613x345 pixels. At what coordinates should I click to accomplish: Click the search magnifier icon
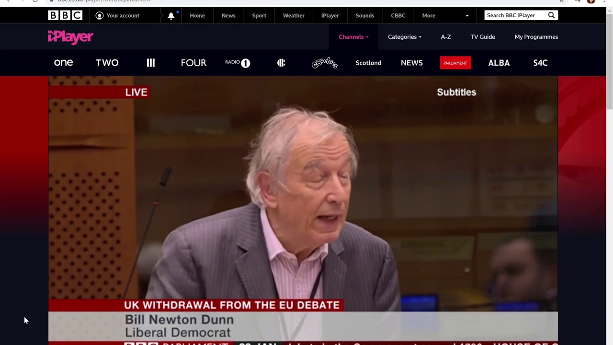551,15
